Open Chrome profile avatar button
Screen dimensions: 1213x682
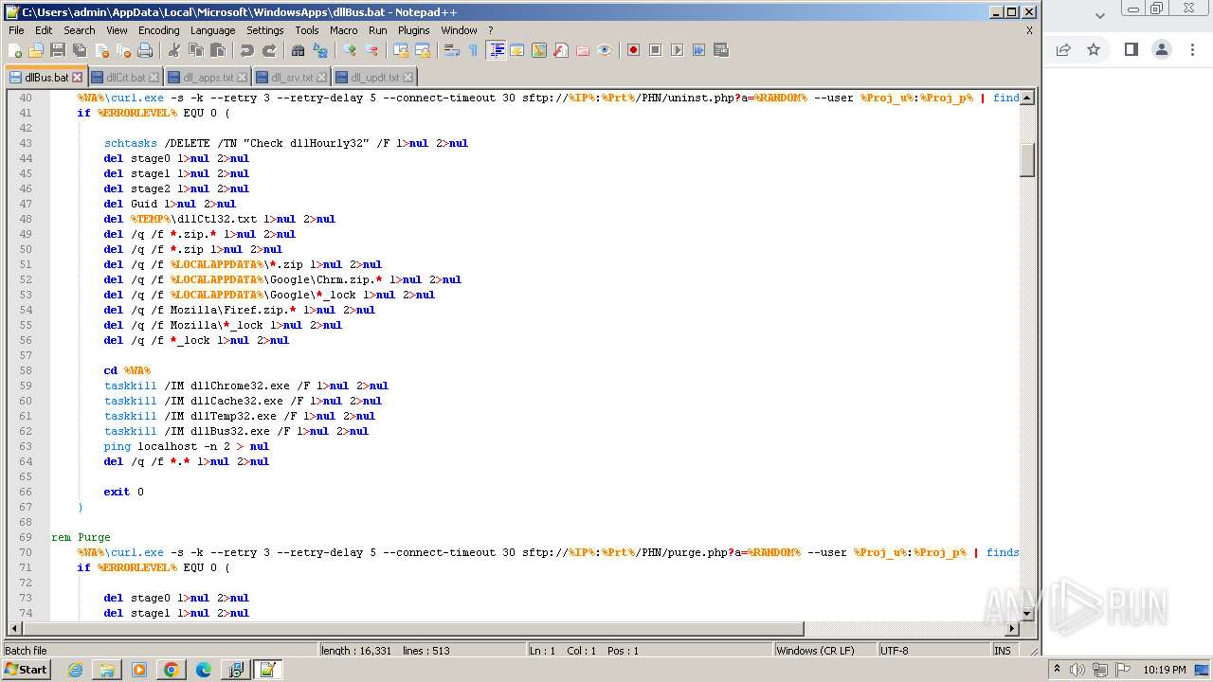[1162, 49]
